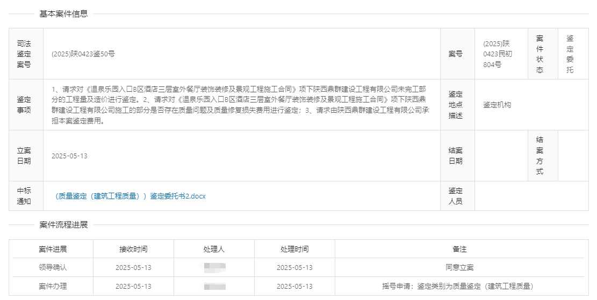Viewport: 597px width, 300px height.
Task: Click the 基本案件信息 section heading
Action: pyautogui.click(x=63, y=14)
